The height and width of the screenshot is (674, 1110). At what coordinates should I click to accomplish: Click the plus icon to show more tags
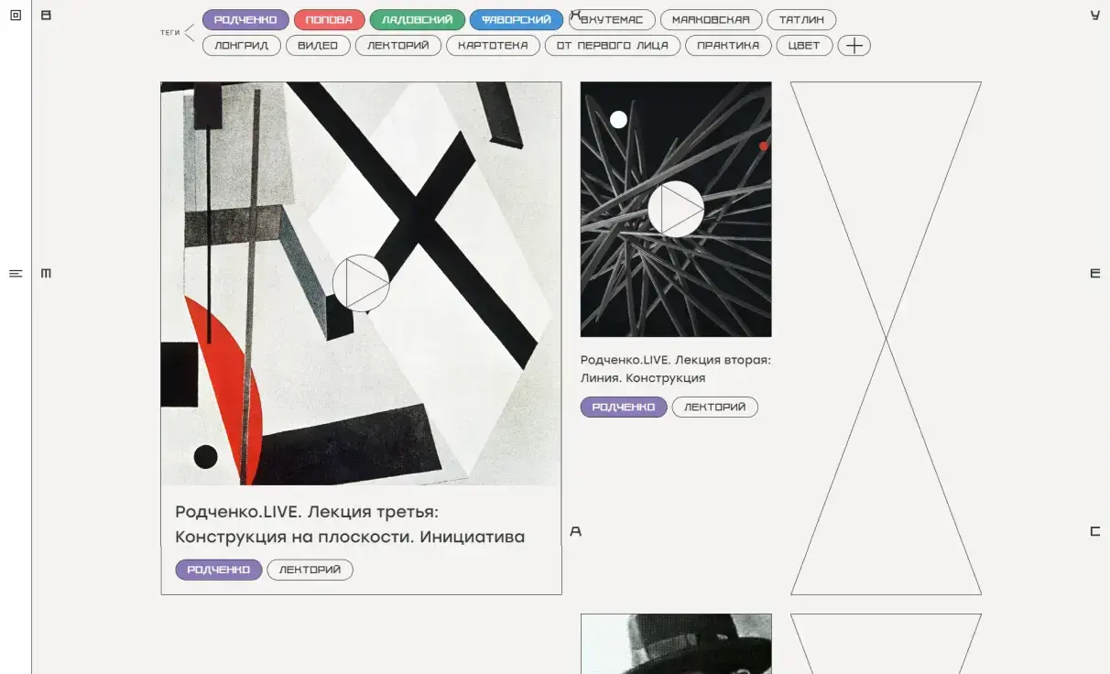[854, 45]
